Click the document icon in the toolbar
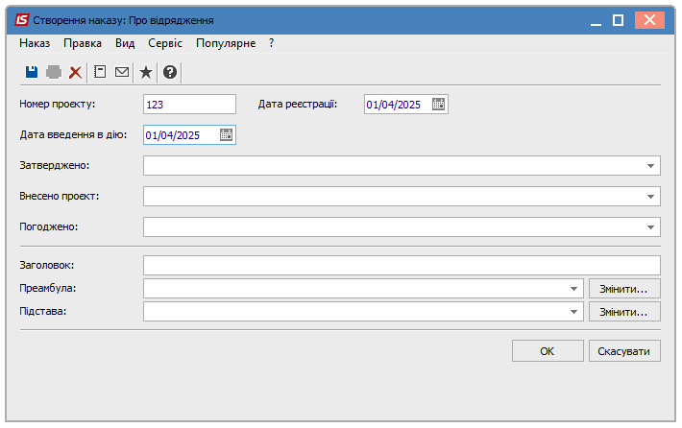 (x=100, y=72)
